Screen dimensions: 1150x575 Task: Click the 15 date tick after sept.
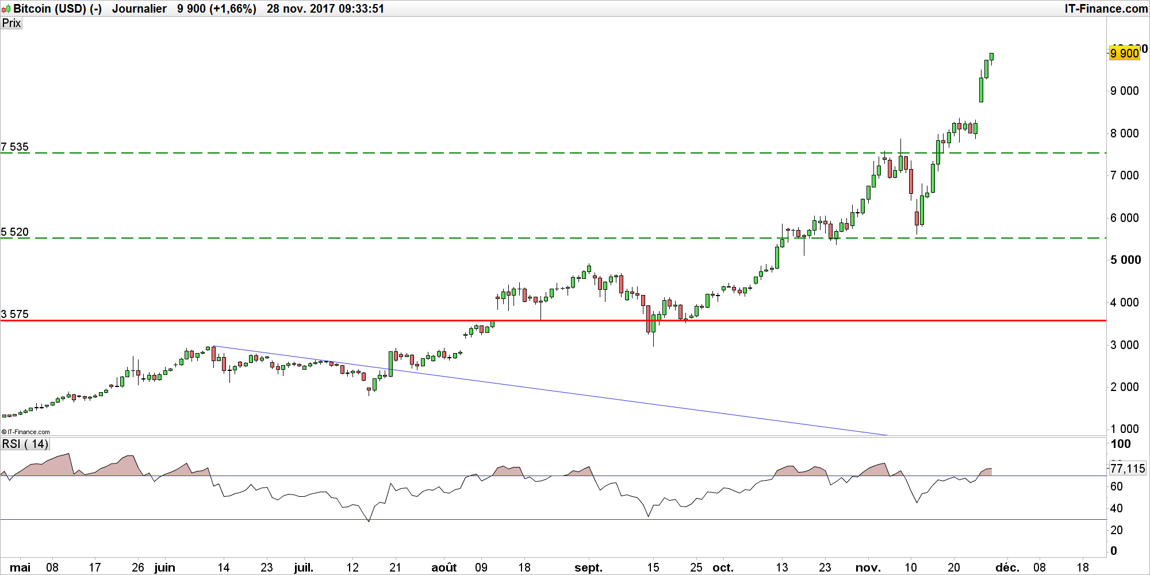click(653, 568)
